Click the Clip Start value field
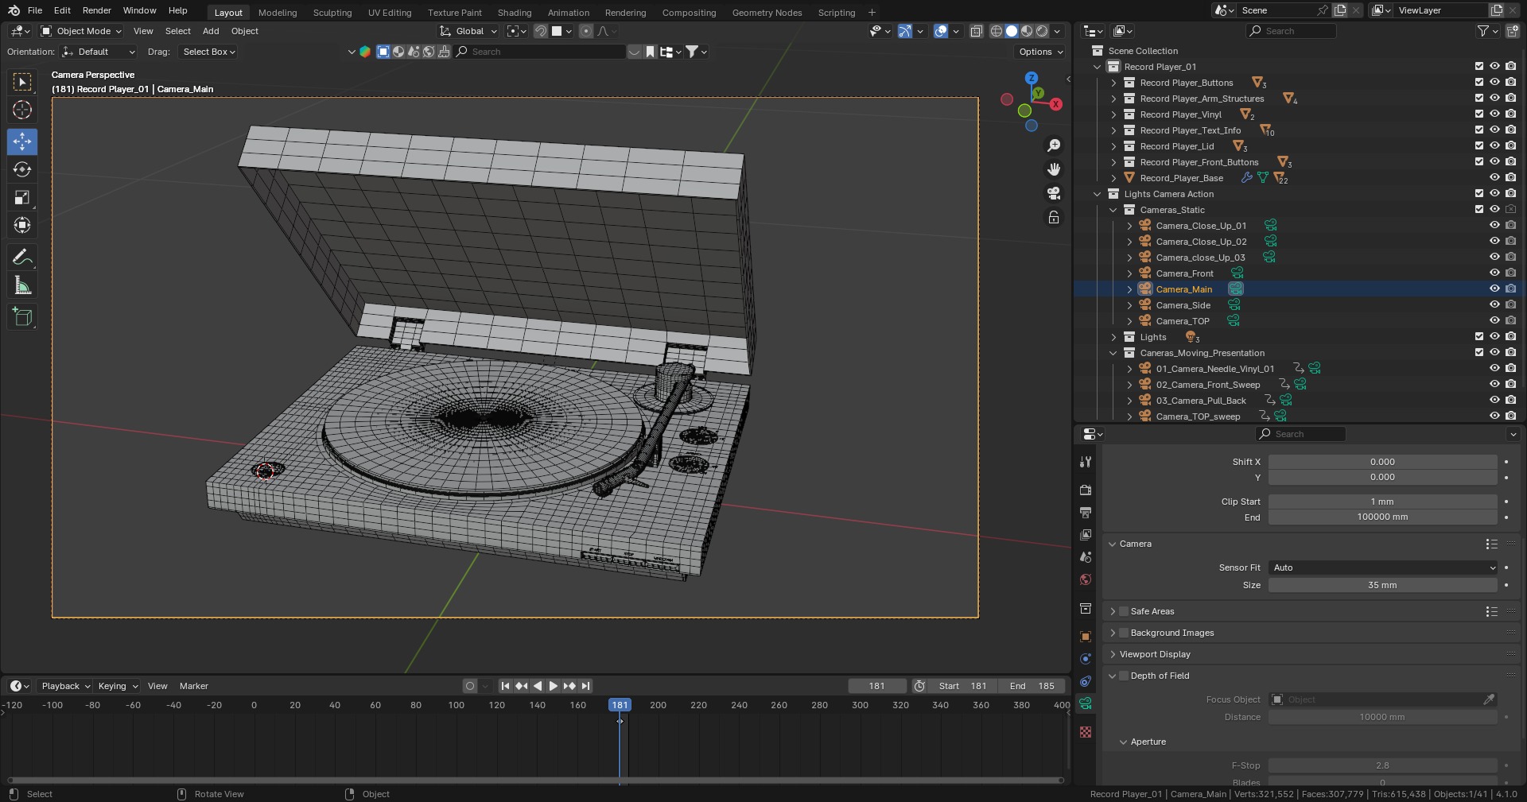This screenshot has height=802, width=1527. pos(1383,502)
